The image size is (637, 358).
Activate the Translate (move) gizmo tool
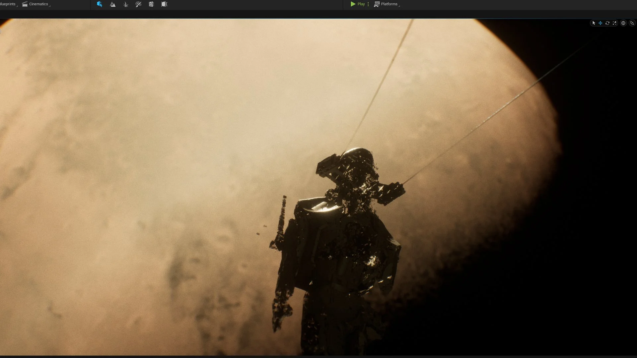[600, 23]
